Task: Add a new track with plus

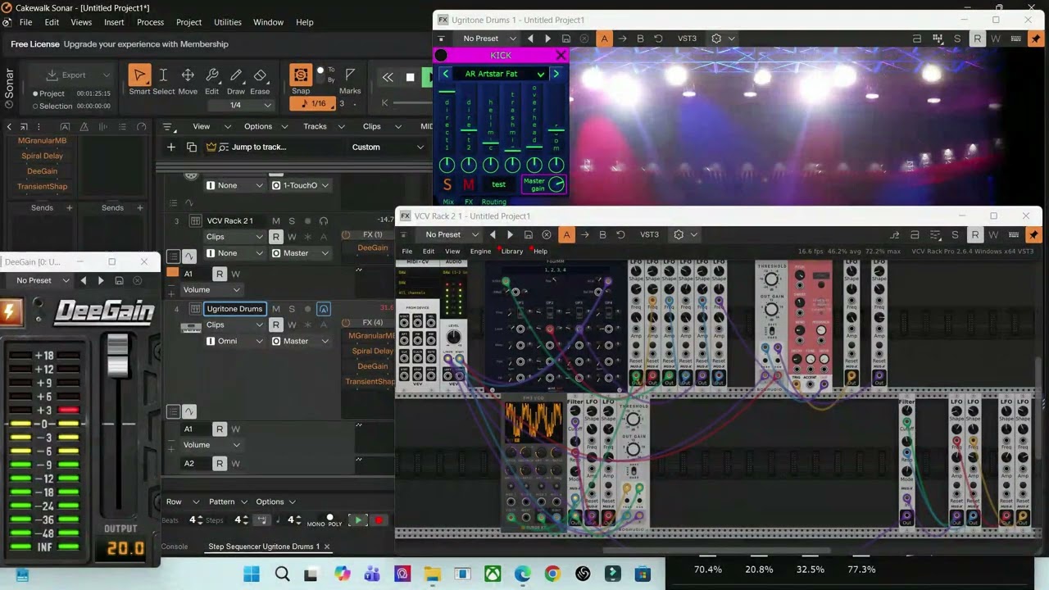Action: point(171,147)
